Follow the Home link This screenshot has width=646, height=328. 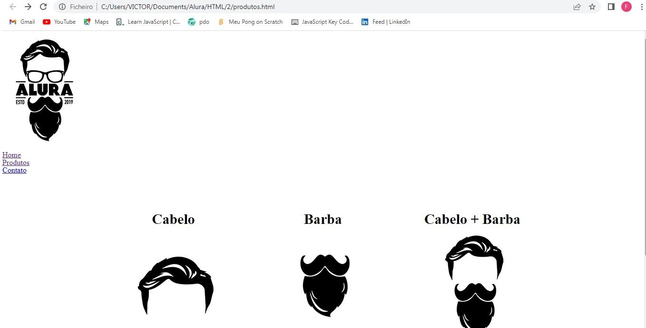click(11, 155)
